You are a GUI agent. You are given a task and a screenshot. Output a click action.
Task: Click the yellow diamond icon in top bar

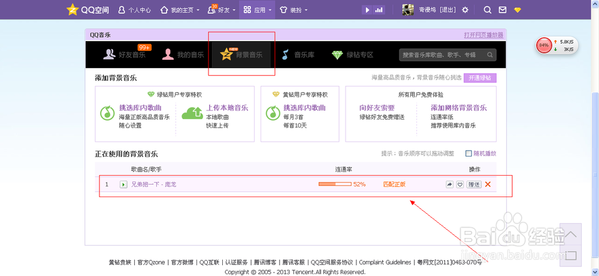tap(518, 10)
